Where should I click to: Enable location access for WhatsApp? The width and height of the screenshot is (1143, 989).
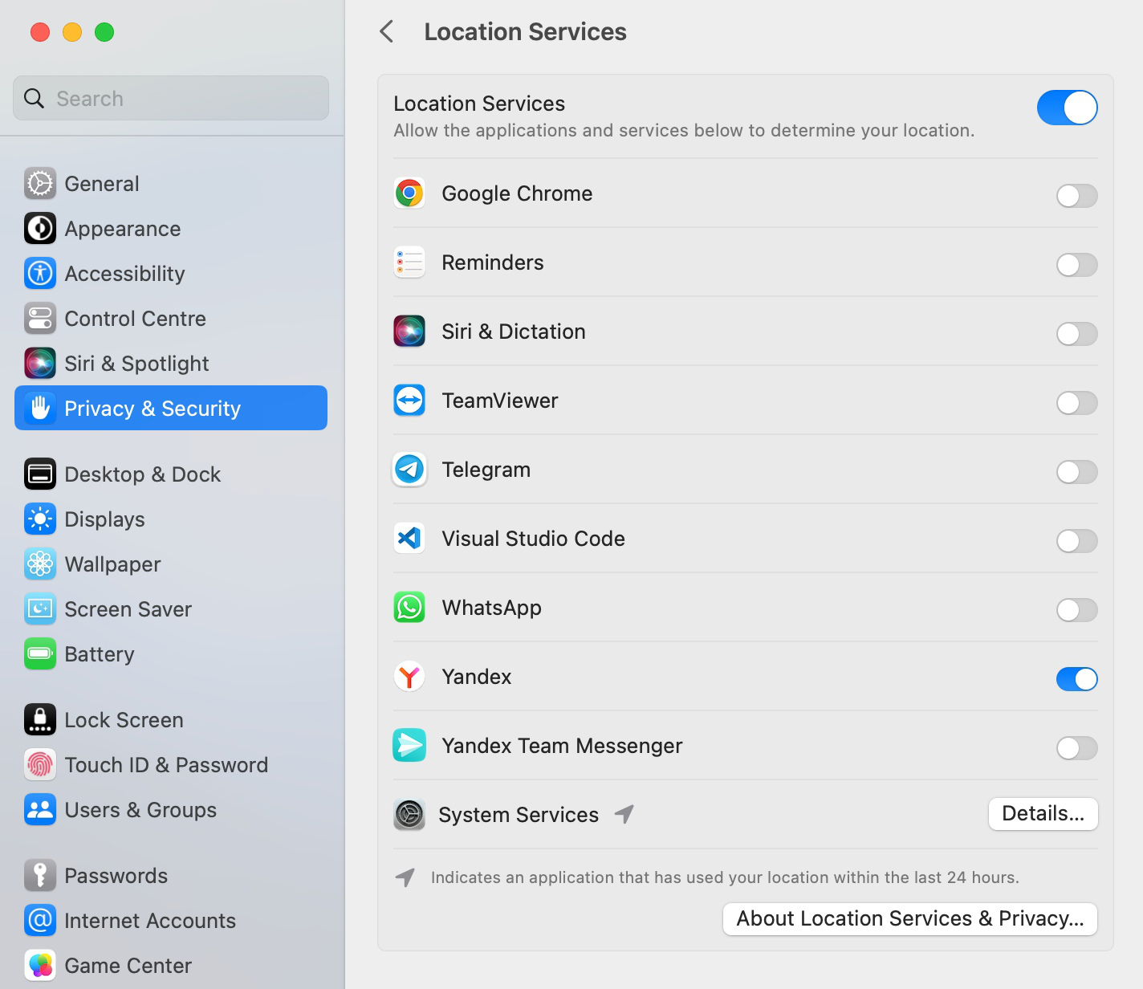coord(1076,610)
